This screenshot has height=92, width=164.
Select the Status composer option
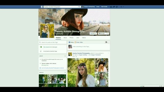pyautogui.click(x=71, y=42)
